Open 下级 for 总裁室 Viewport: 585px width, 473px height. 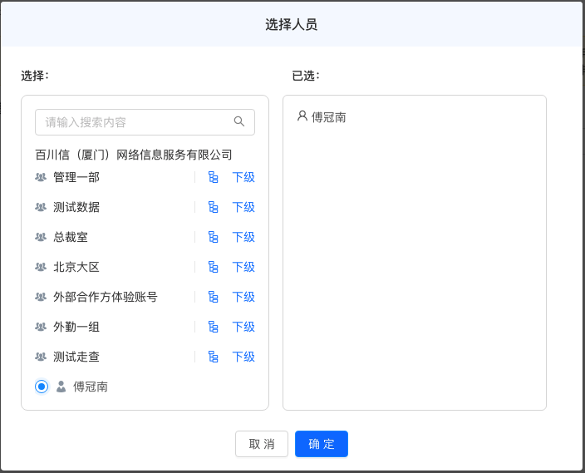[243, 237]
